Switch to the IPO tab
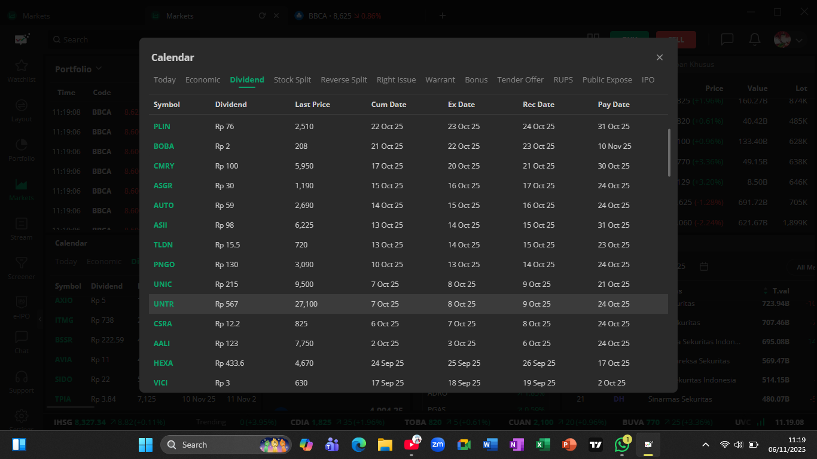This screenshot has width=817, height=459. pos(648,80)
